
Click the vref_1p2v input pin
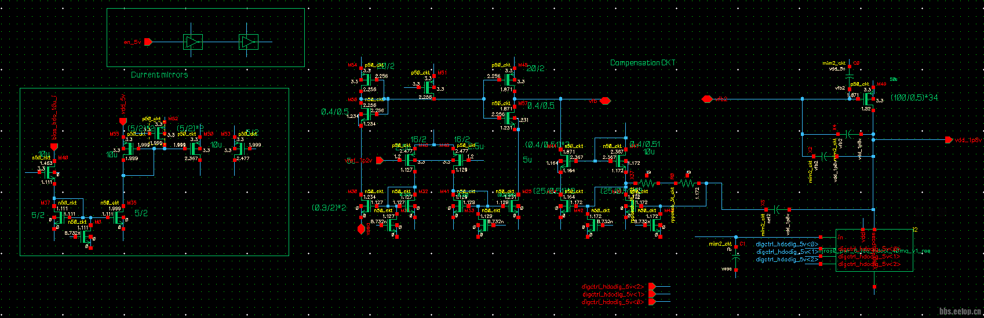(380, 160)
